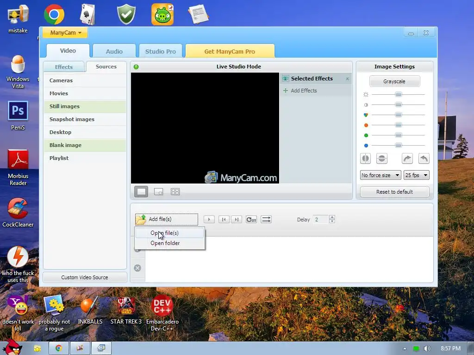
Task: Open the 25 fps dropdown
Action: [417, 175]
